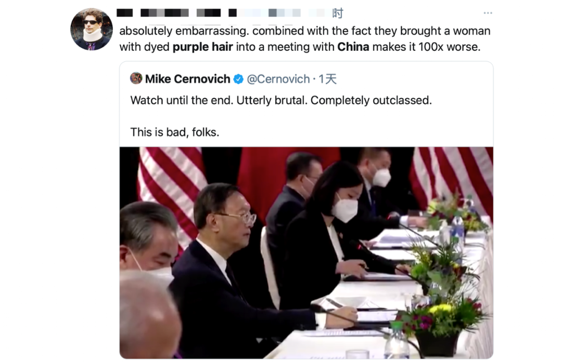Click the tweet's timestamp ending in 时
The width and height of the screenshot is (562, 362).
[338, 13]
